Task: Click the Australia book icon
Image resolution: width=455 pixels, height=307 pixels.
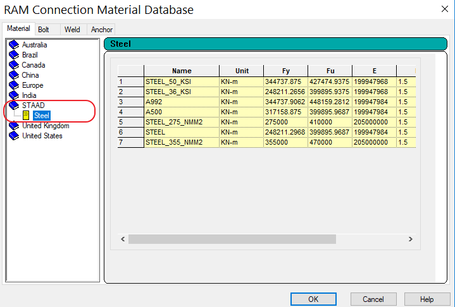Action: pos(14,45)
